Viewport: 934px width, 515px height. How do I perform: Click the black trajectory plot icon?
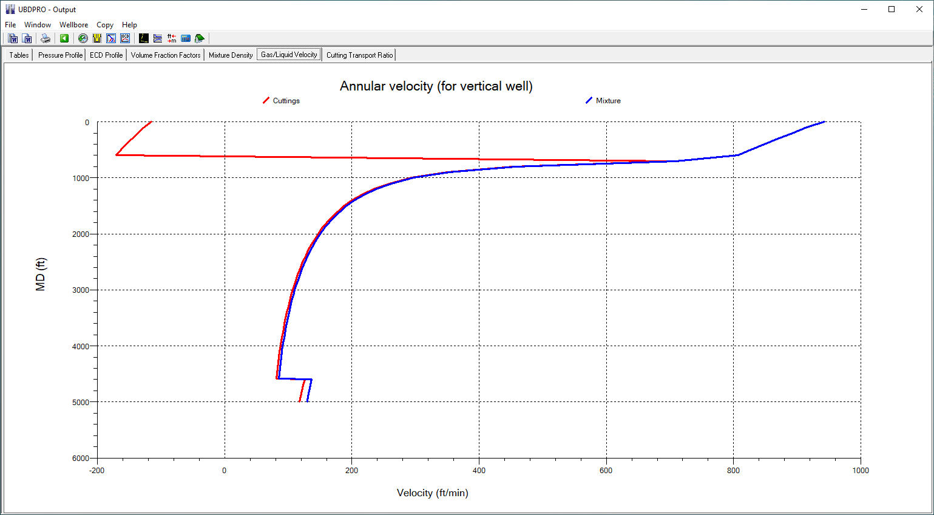(x=144, y=38)
